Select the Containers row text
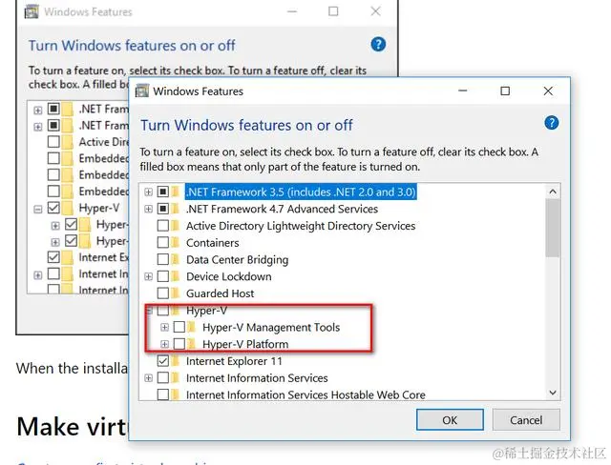Viewport: 611px width, 465px height. pyautogui.click(x=212, y=243)
